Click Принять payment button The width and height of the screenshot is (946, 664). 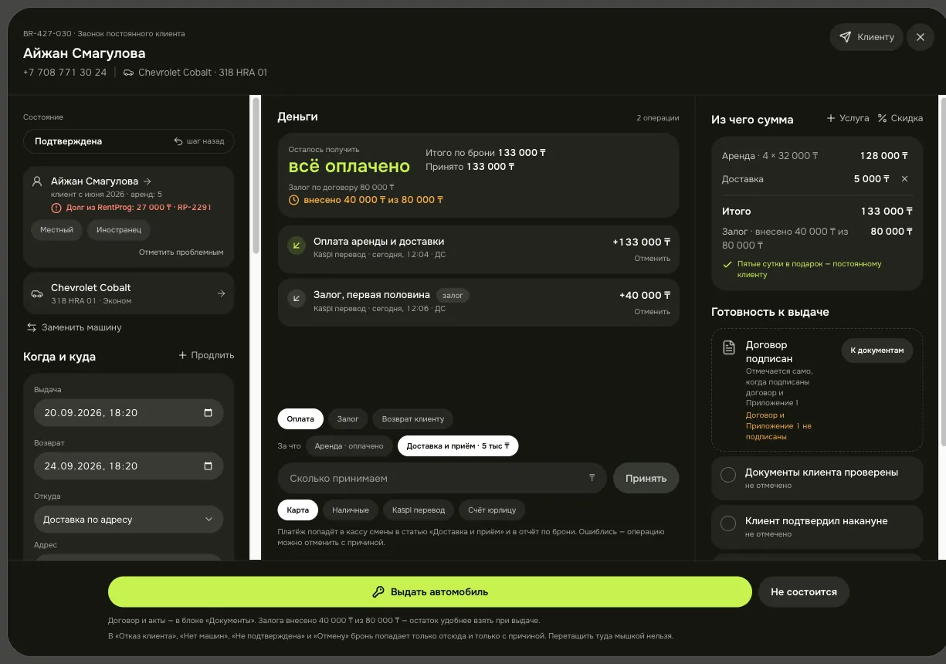(646, 478)
